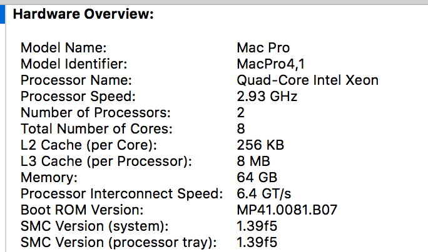Click the SMC Version (processor tray) label

(119, 243)
